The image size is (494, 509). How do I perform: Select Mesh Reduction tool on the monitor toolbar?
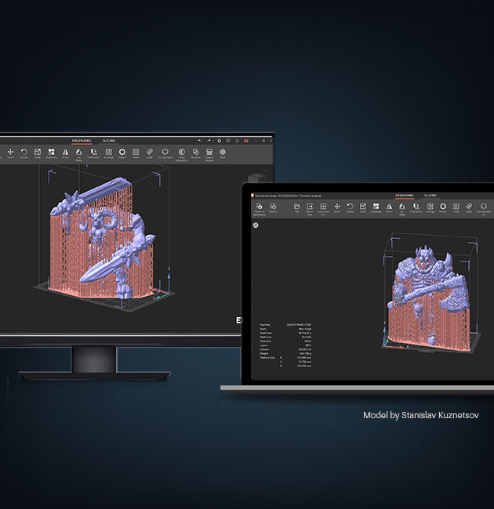point(181,153)
